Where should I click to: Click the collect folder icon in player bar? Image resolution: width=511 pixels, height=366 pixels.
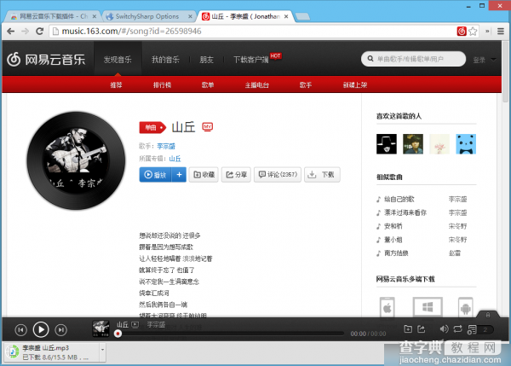click(408, 329)
